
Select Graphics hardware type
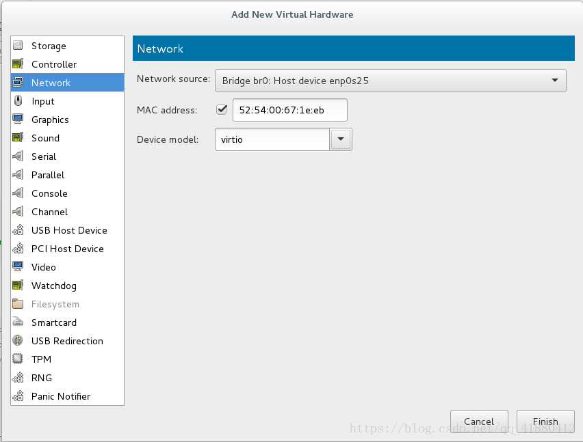[67, 120]
